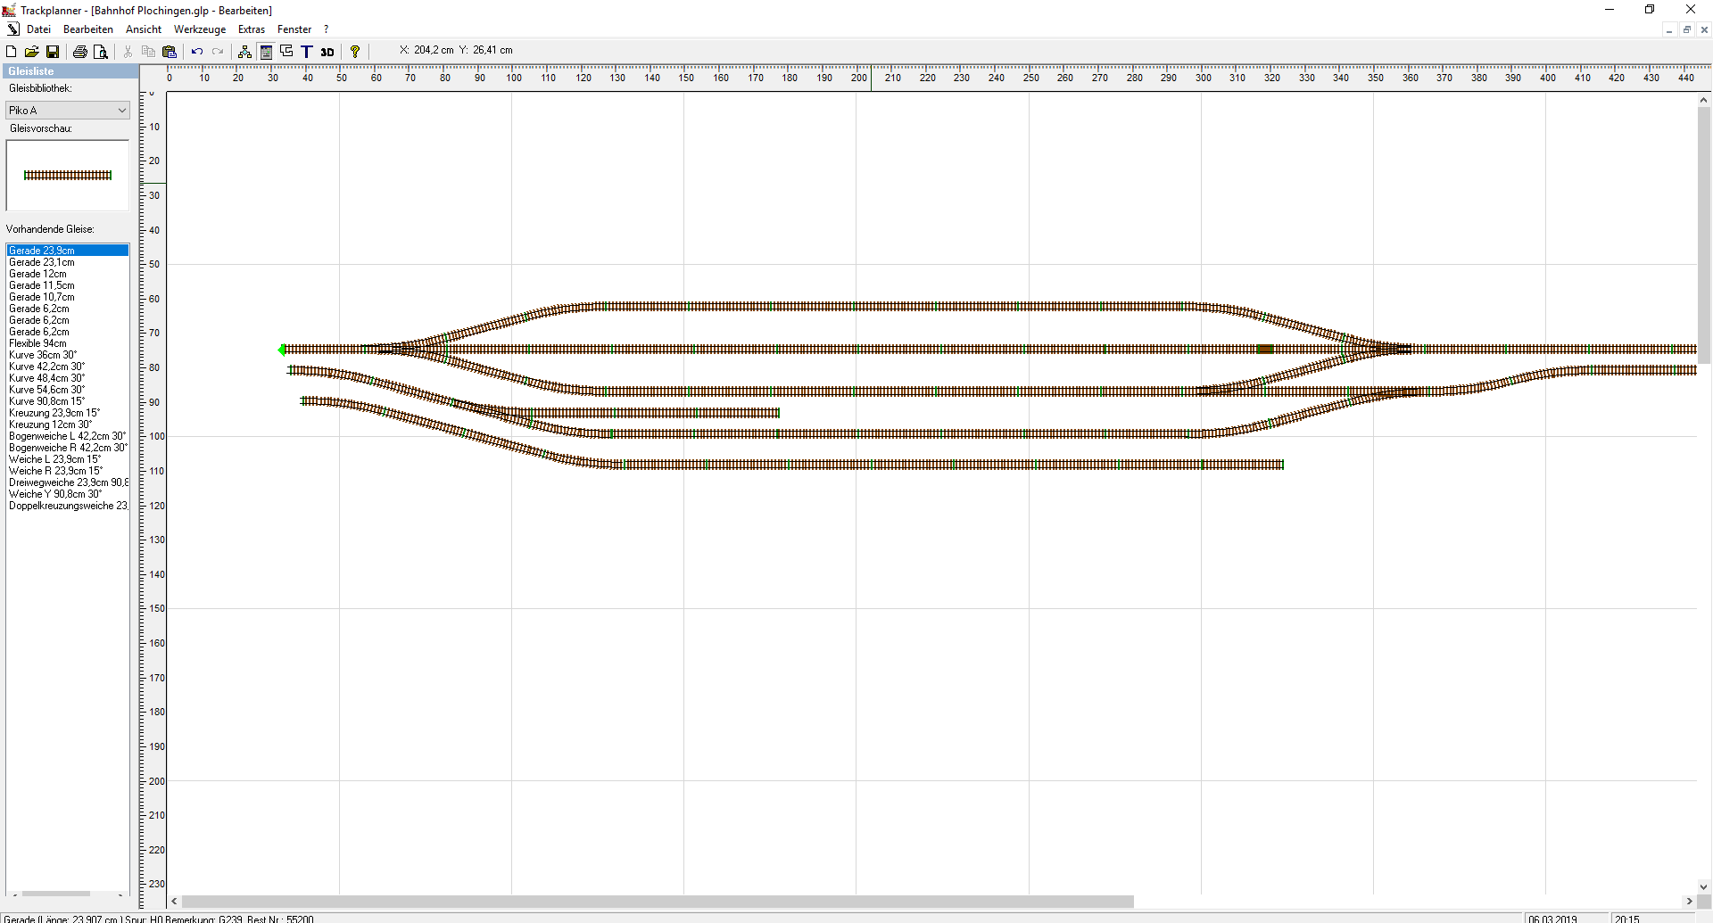
Task: Select Weiche Y 90,8cm 30°
Action: [x=68, y=494]
